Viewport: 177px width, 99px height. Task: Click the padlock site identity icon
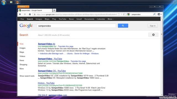35,14
